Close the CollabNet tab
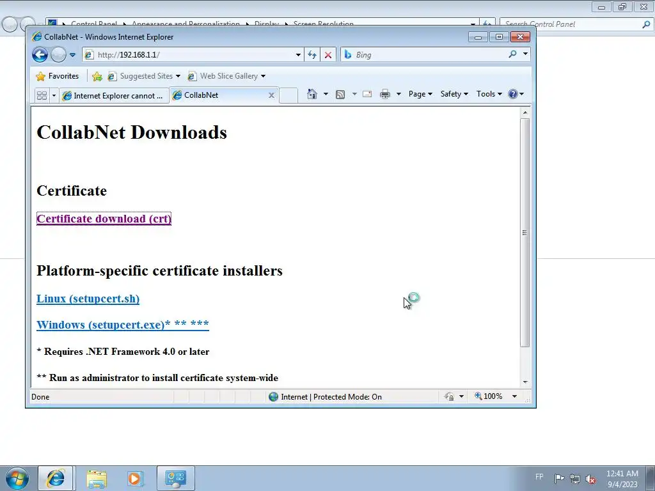This screenshot has height=491, width=655. tap(271, 95)
